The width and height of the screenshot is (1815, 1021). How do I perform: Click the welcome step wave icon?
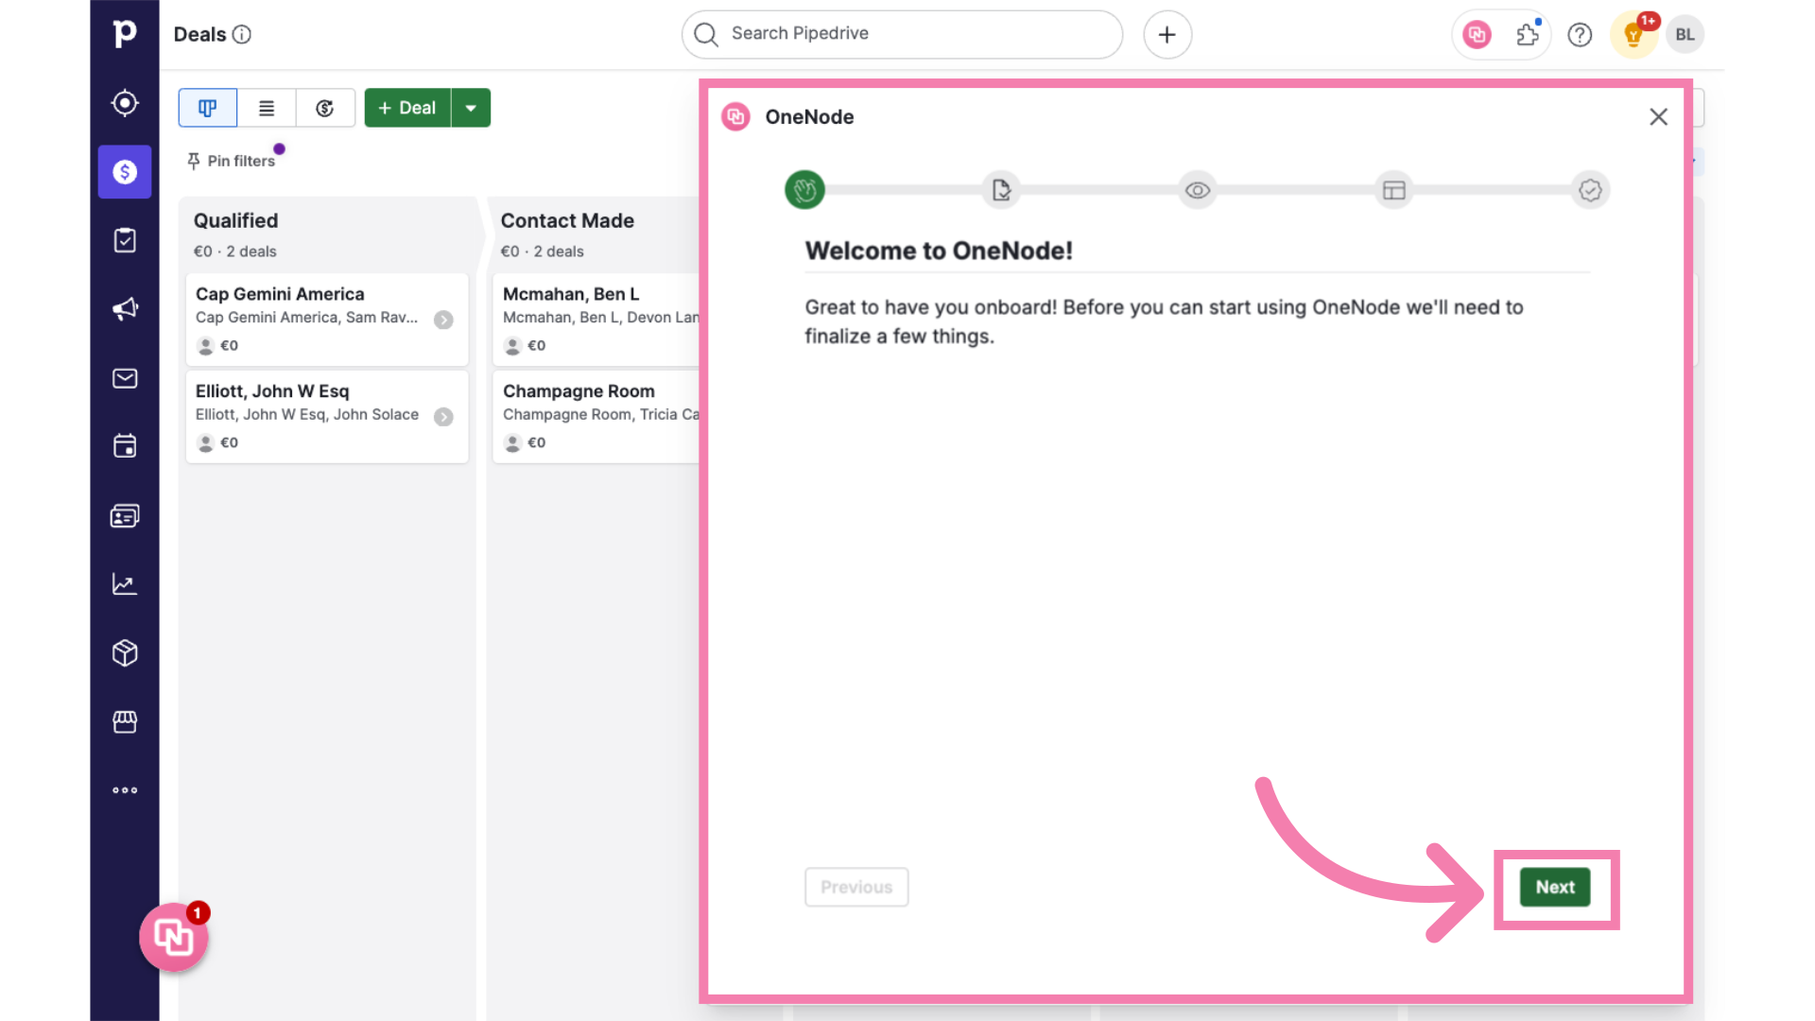click(x=804, y=190)
